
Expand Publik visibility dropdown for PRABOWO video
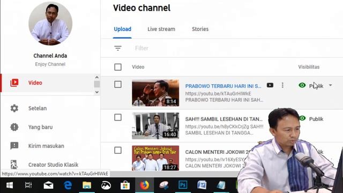tap(330, 85)
